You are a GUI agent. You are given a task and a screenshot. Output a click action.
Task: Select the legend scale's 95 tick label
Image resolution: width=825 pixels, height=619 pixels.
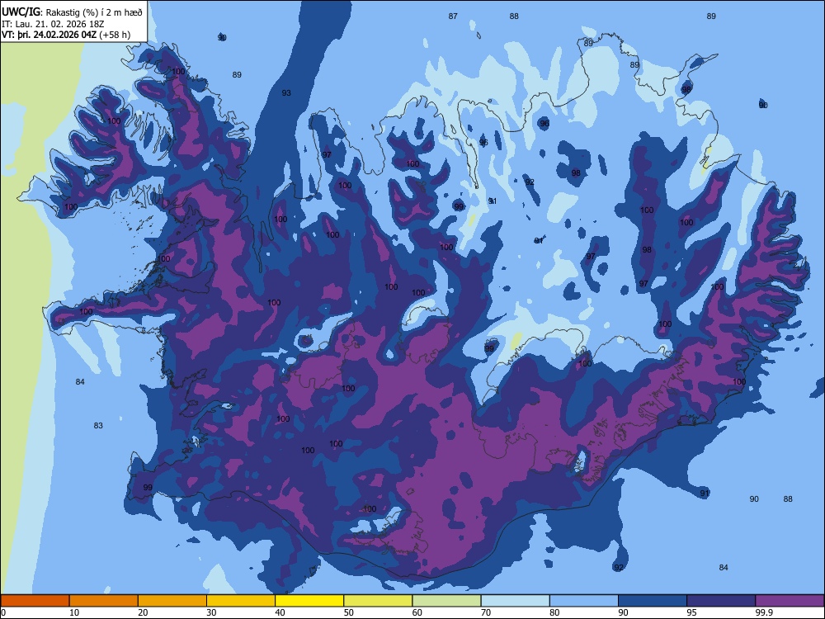click(692, 612)
